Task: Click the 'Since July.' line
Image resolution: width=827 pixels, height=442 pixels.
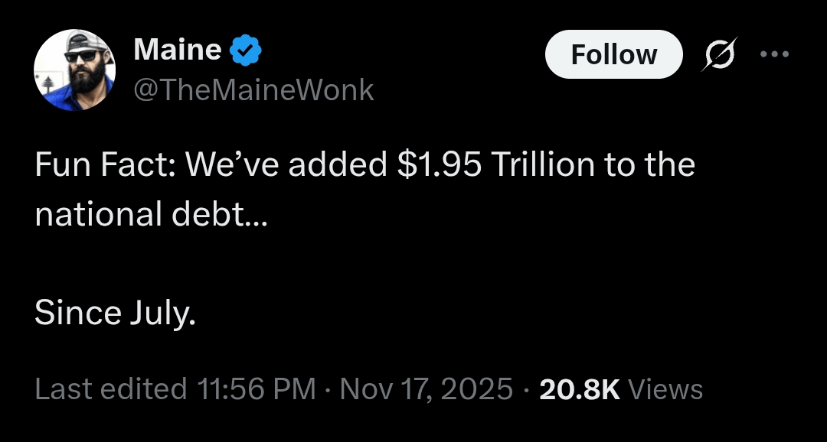Action: point(115,314)
